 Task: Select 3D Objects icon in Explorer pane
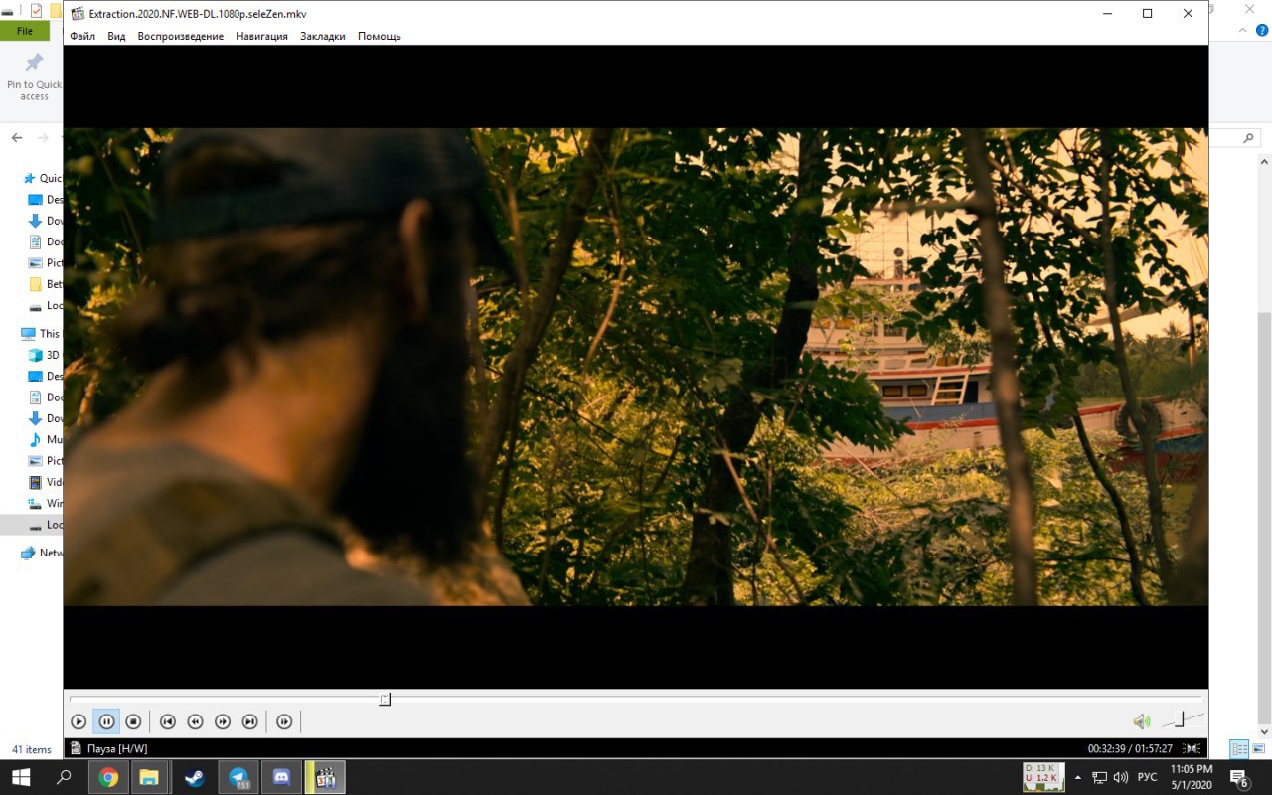(36, 355)
